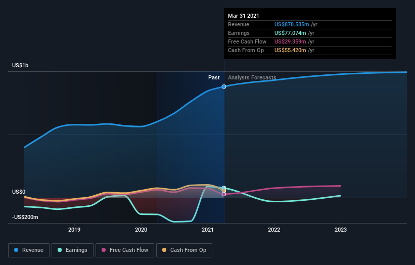The image size is (415, 265).
Task: Click the US$55.420m cash from op value
Action: click(x=290, y=50)
